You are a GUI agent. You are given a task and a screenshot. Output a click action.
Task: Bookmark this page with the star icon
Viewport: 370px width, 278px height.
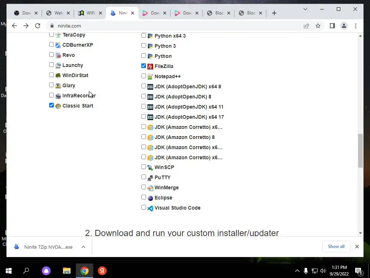coord(318,26)
